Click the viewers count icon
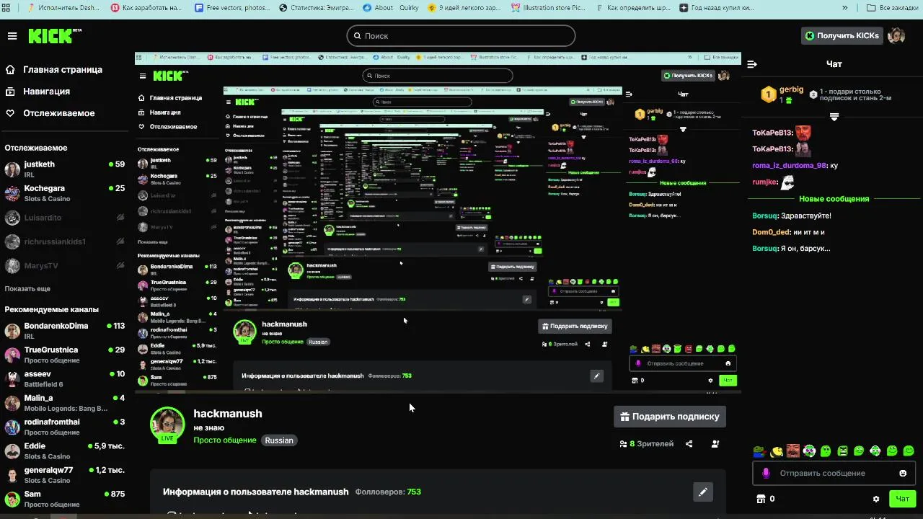 [x=623, y=444]
